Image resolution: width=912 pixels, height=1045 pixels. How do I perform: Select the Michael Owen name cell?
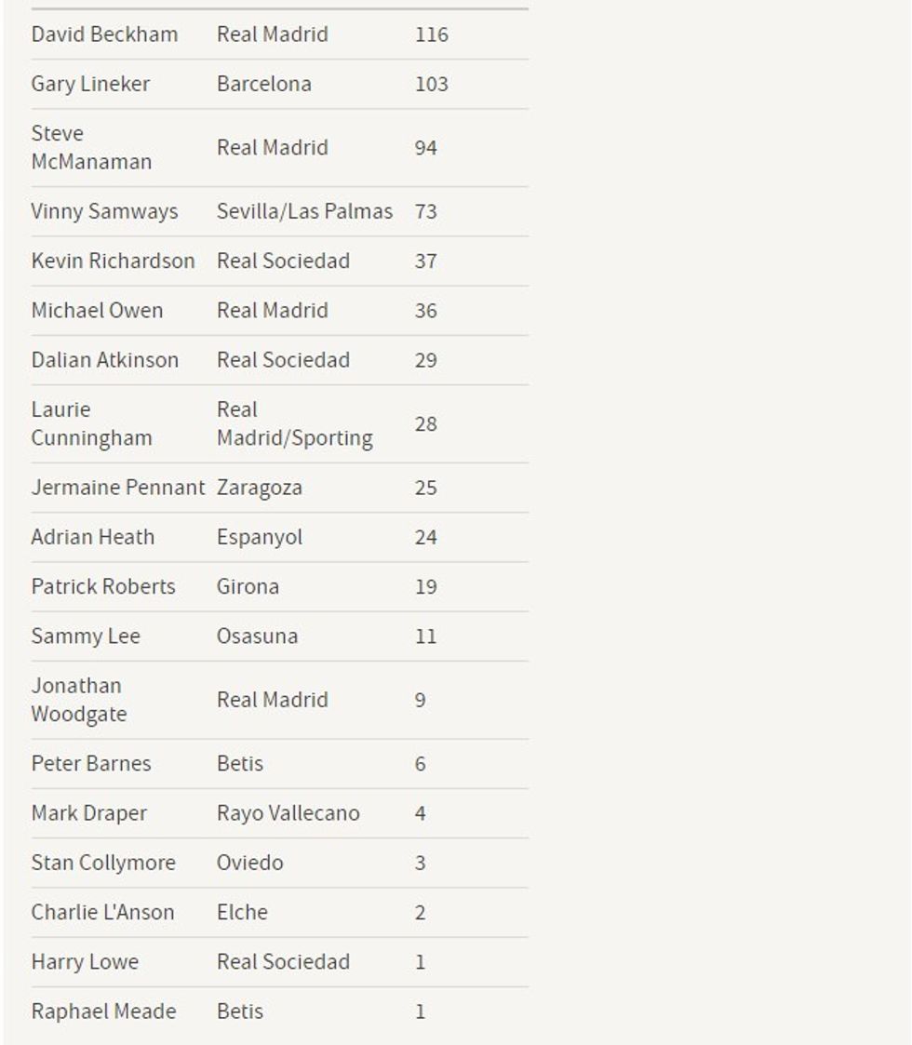click(x=97, y=311)
